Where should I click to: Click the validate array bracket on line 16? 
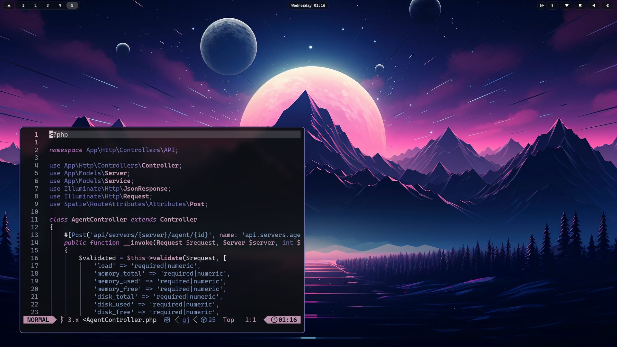tap(225, 258)
